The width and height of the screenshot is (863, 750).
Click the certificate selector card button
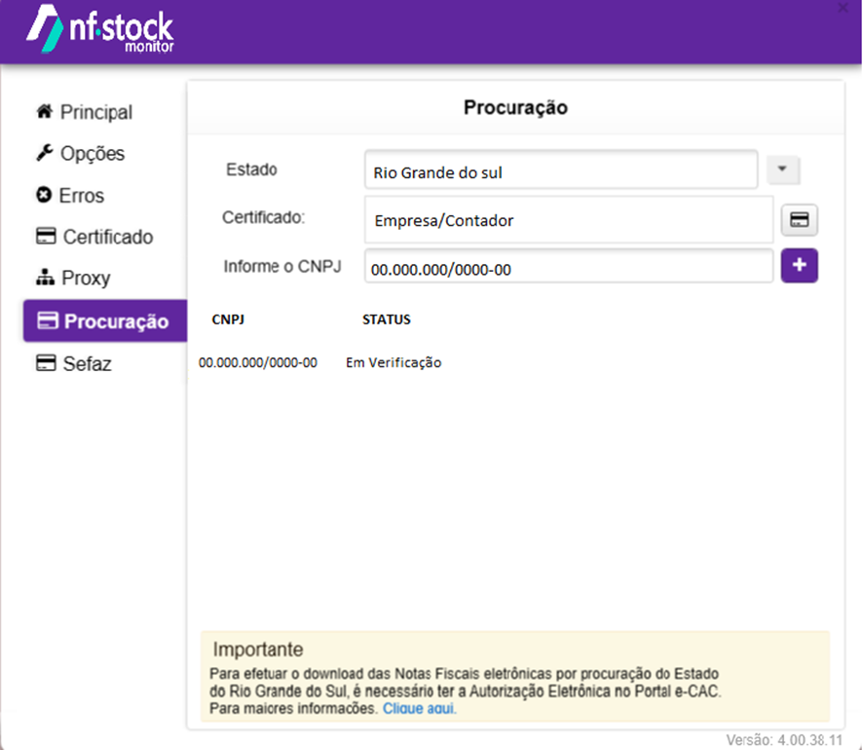click(799, 220)
